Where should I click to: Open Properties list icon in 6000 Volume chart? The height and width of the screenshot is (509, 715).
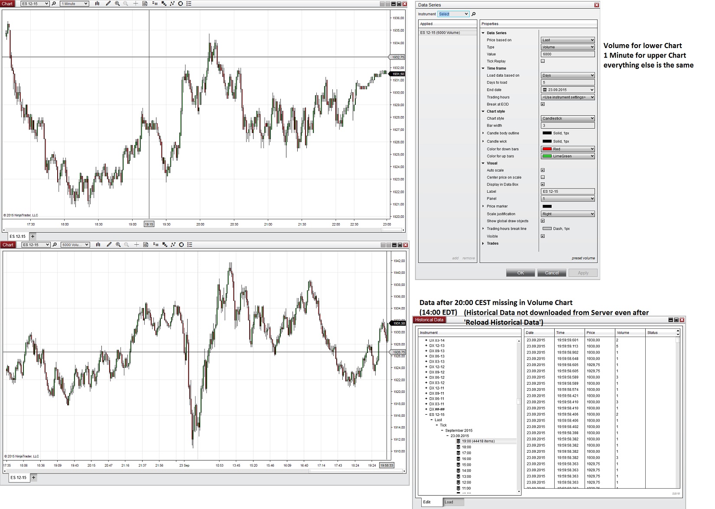(189, 245)
